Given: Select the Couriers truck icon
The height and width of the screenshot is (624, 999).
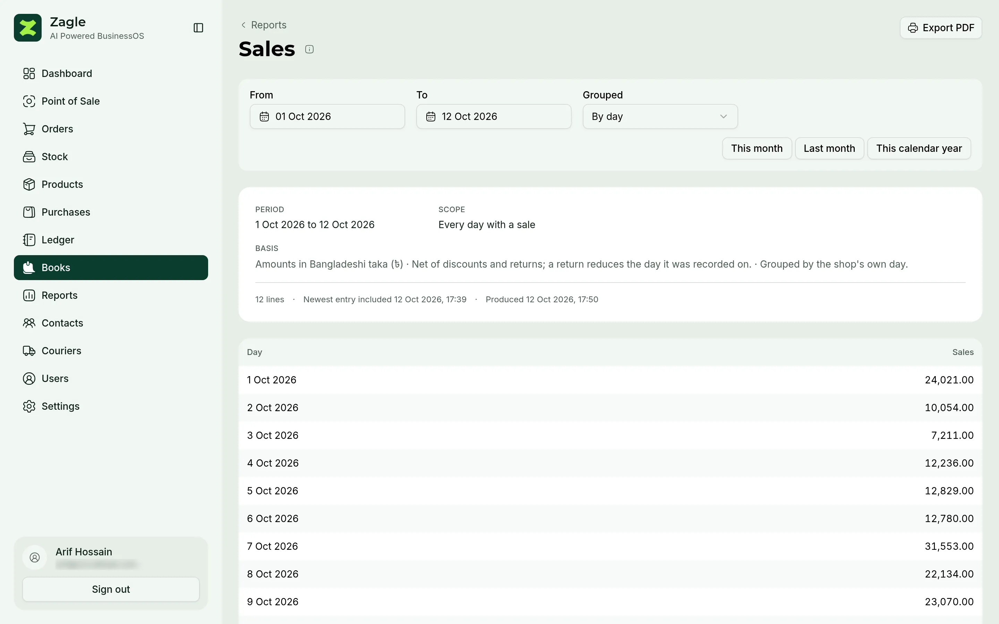Looking at the screenshot, I should 29,351.
